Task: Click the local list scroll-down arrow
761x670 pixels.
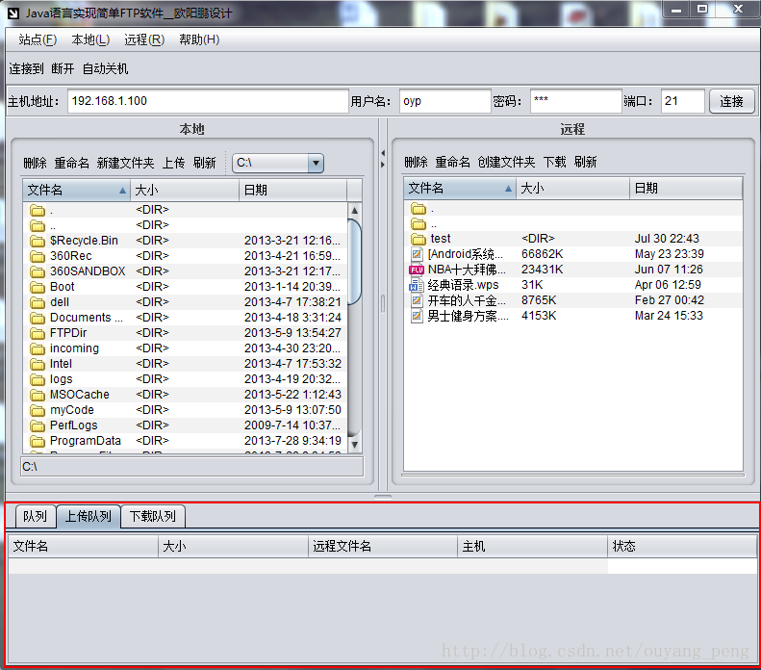Action: pos(355,444)
